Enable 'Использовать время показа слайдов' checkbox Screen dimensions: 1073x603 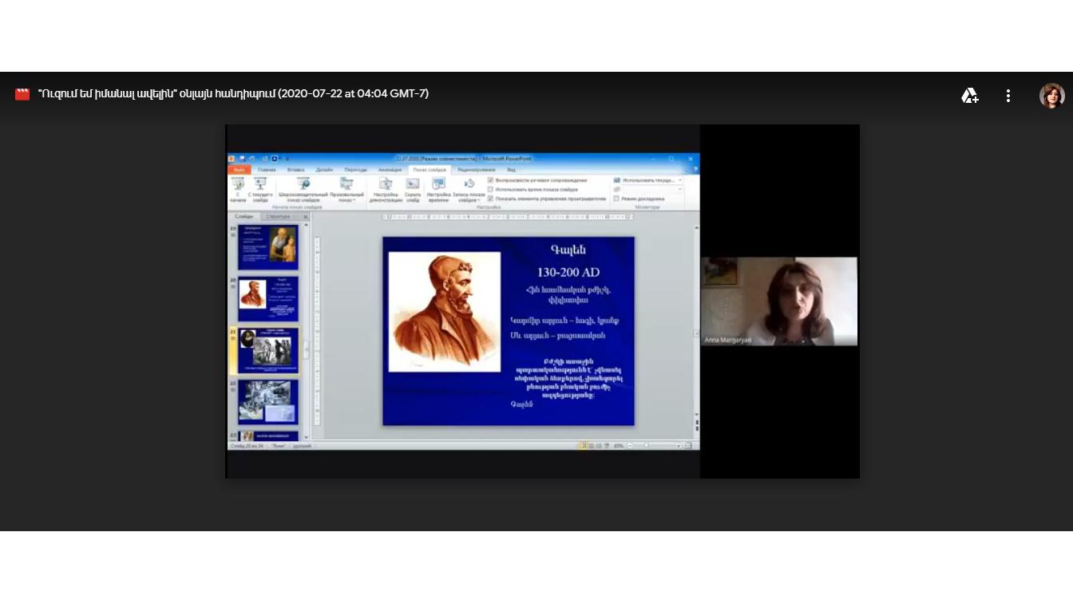pos(490,189)
